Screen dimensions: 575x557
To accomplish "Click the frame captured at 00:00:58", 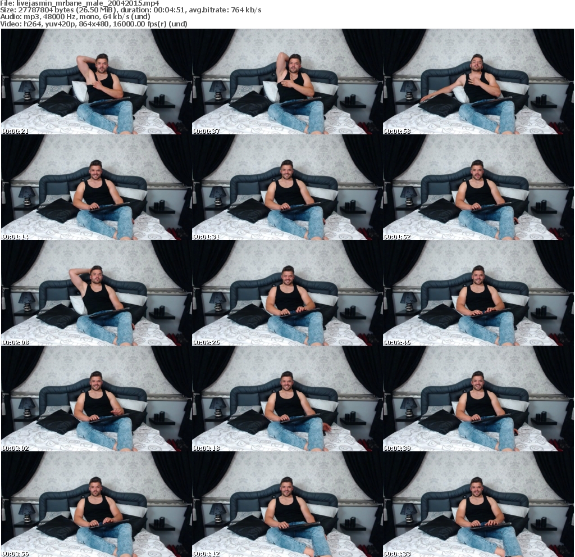I will point(478,81).
